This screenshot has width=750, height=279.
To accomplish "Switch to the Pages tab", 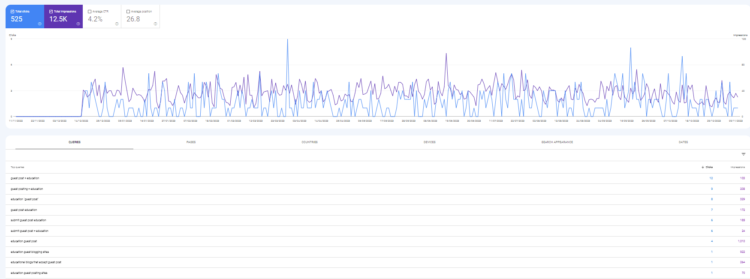I will (x=191, y=142).
